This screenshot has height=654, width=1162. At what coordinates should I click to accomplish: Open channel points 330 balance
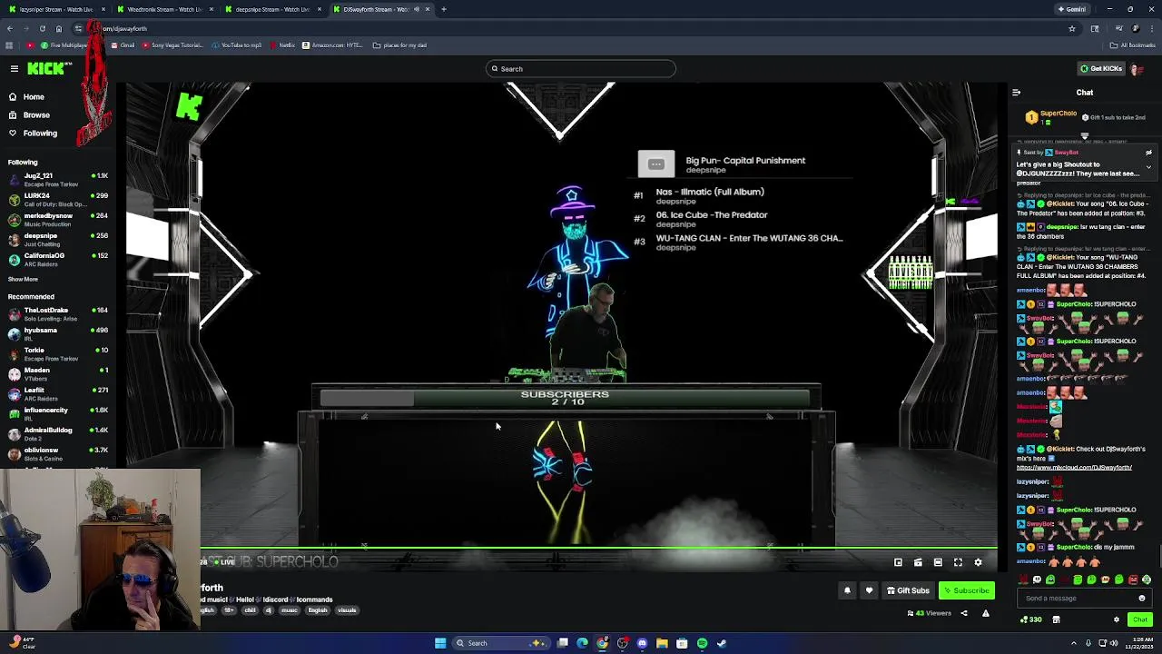[1030, 619]
